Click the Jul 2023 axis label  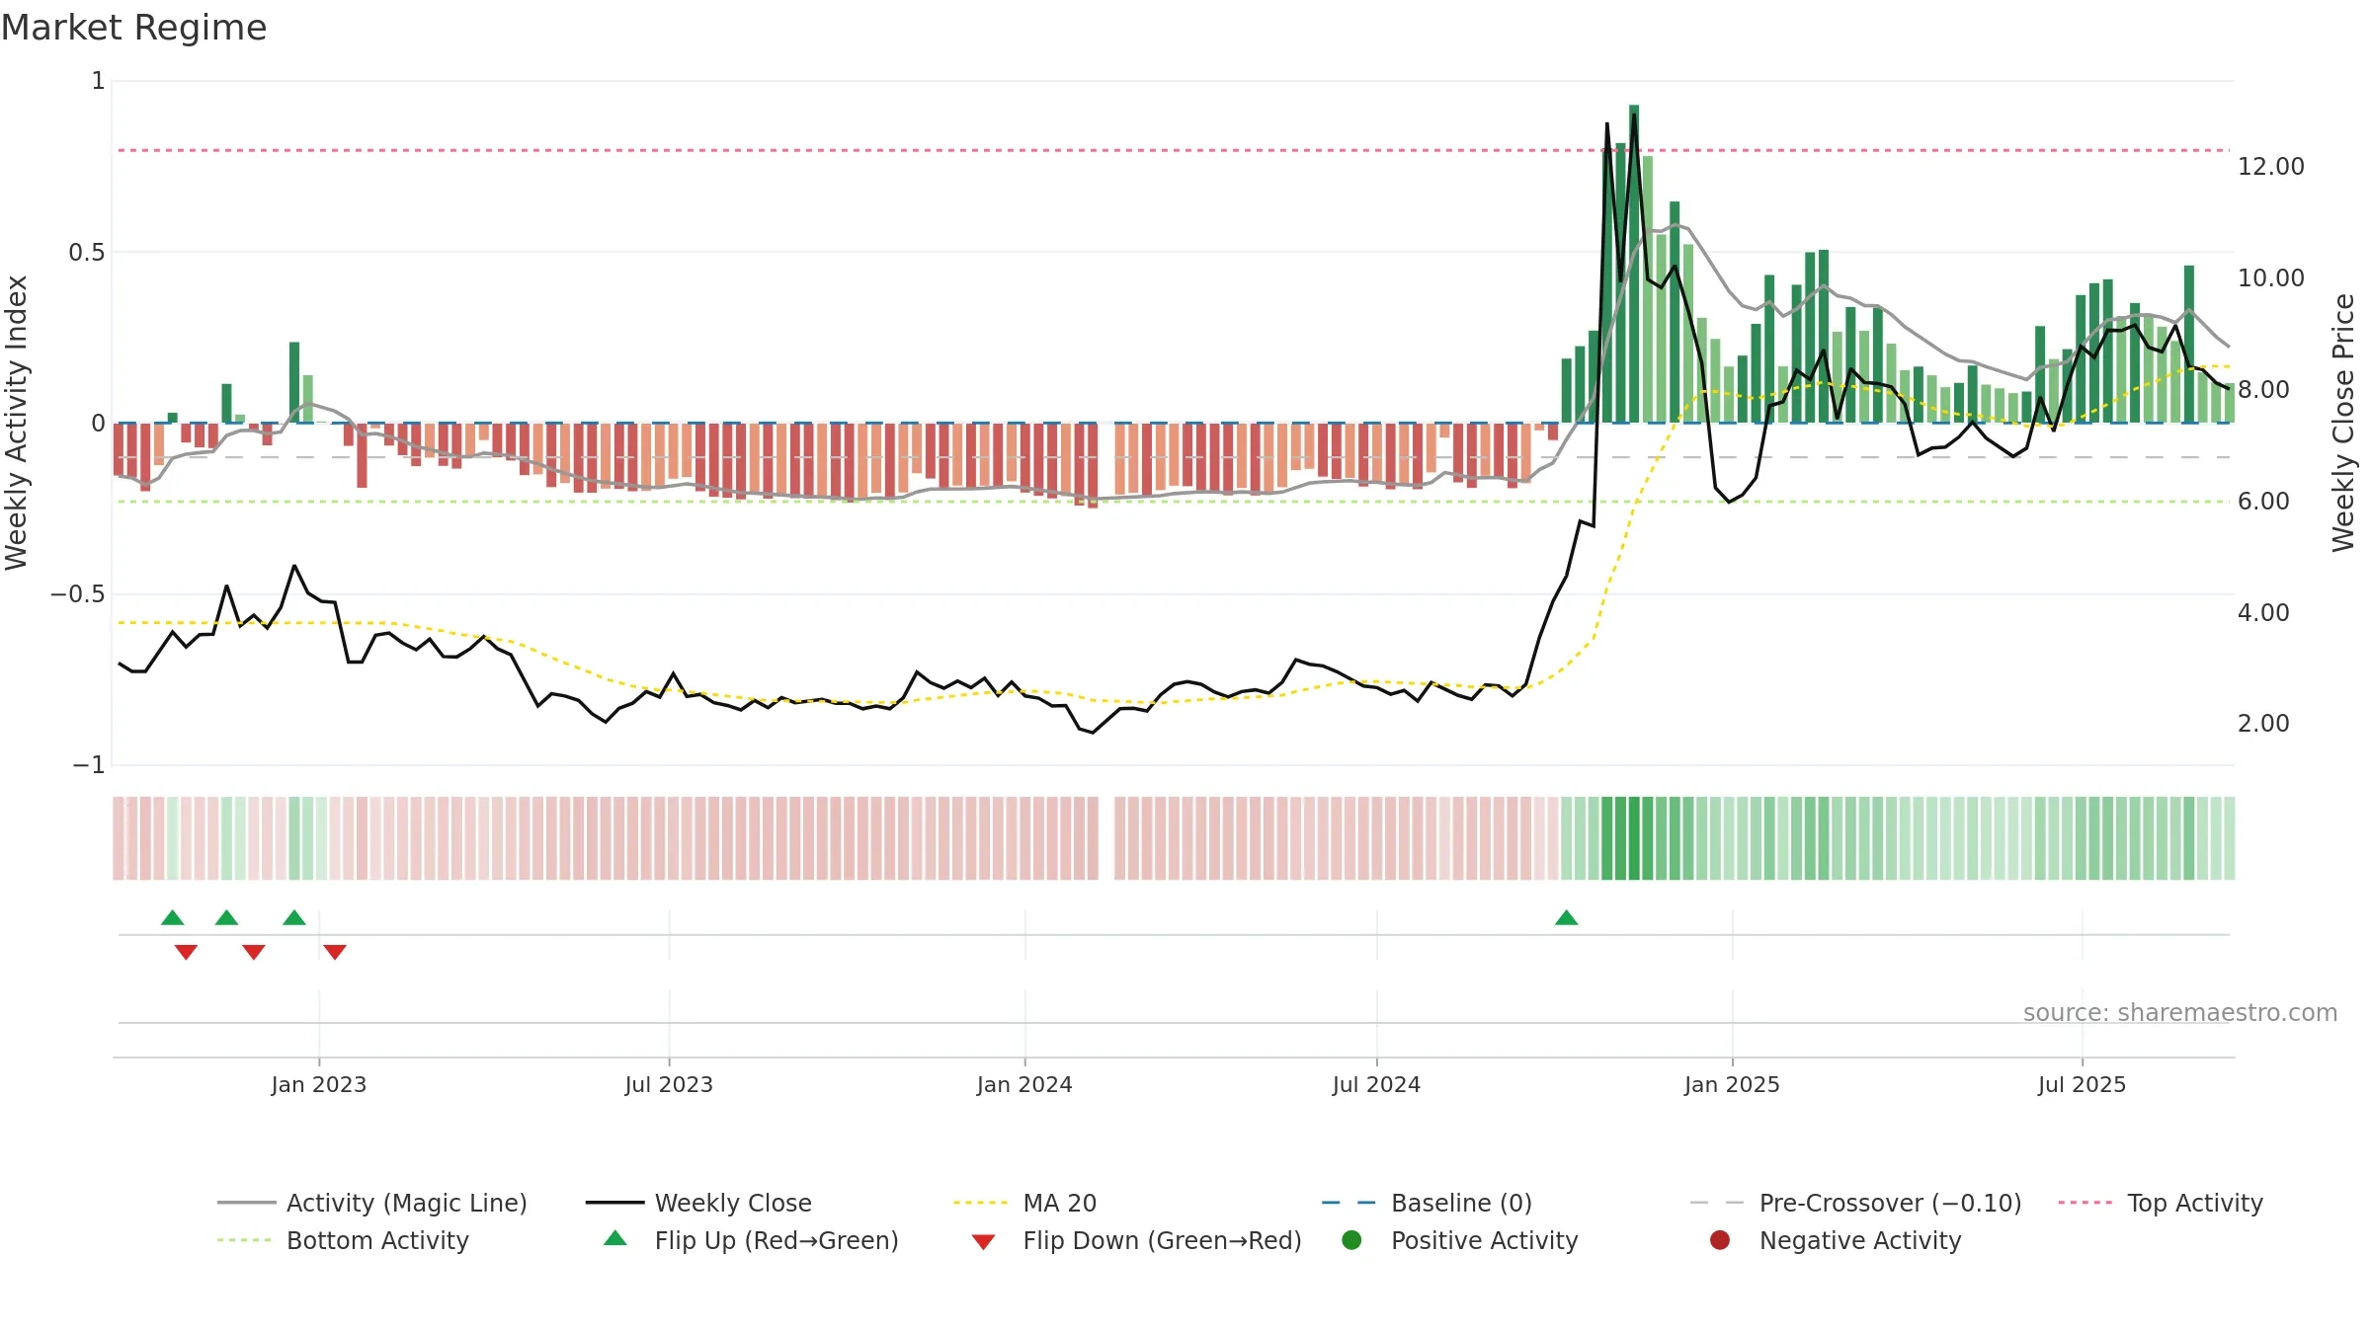[669, 1085]
